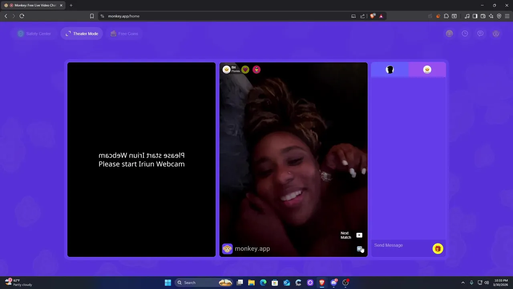Close the Monkey tab
513x289 pixels.
pyautogui.click(x=61, y=5)
